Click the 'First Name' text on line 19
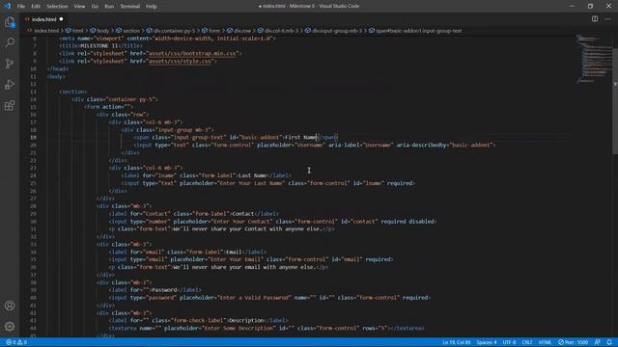Screen dimensions: 618x347 point(300,137)
